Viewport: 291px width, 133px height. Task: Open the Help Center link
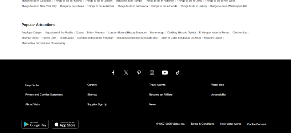(32, 85)
